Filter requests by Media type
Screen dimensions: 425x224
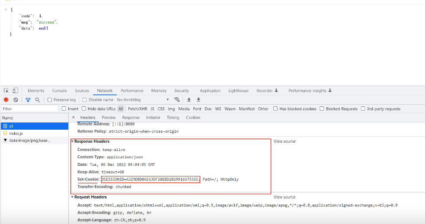(x=184, y=109)
